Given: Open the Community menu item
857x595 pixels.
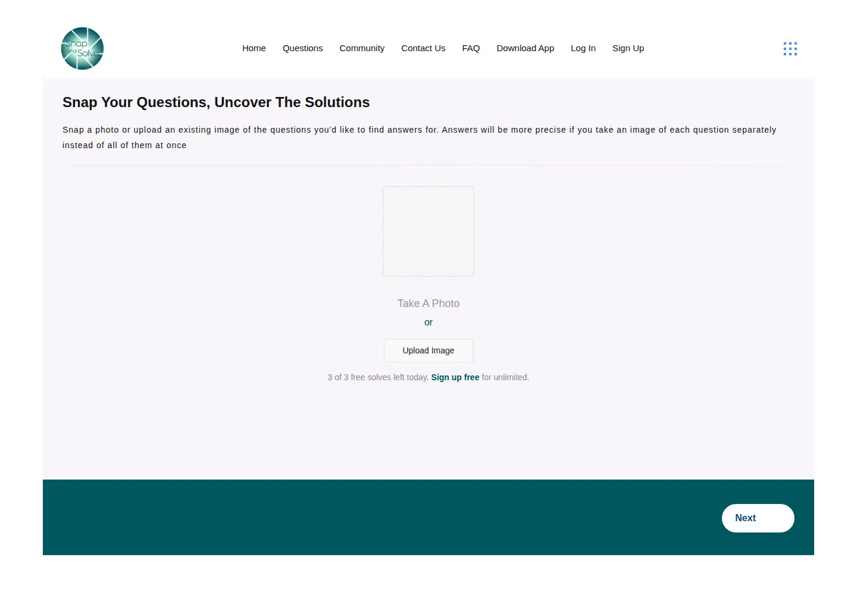Looking at the screenshot, I should click(x=362, y=48).
